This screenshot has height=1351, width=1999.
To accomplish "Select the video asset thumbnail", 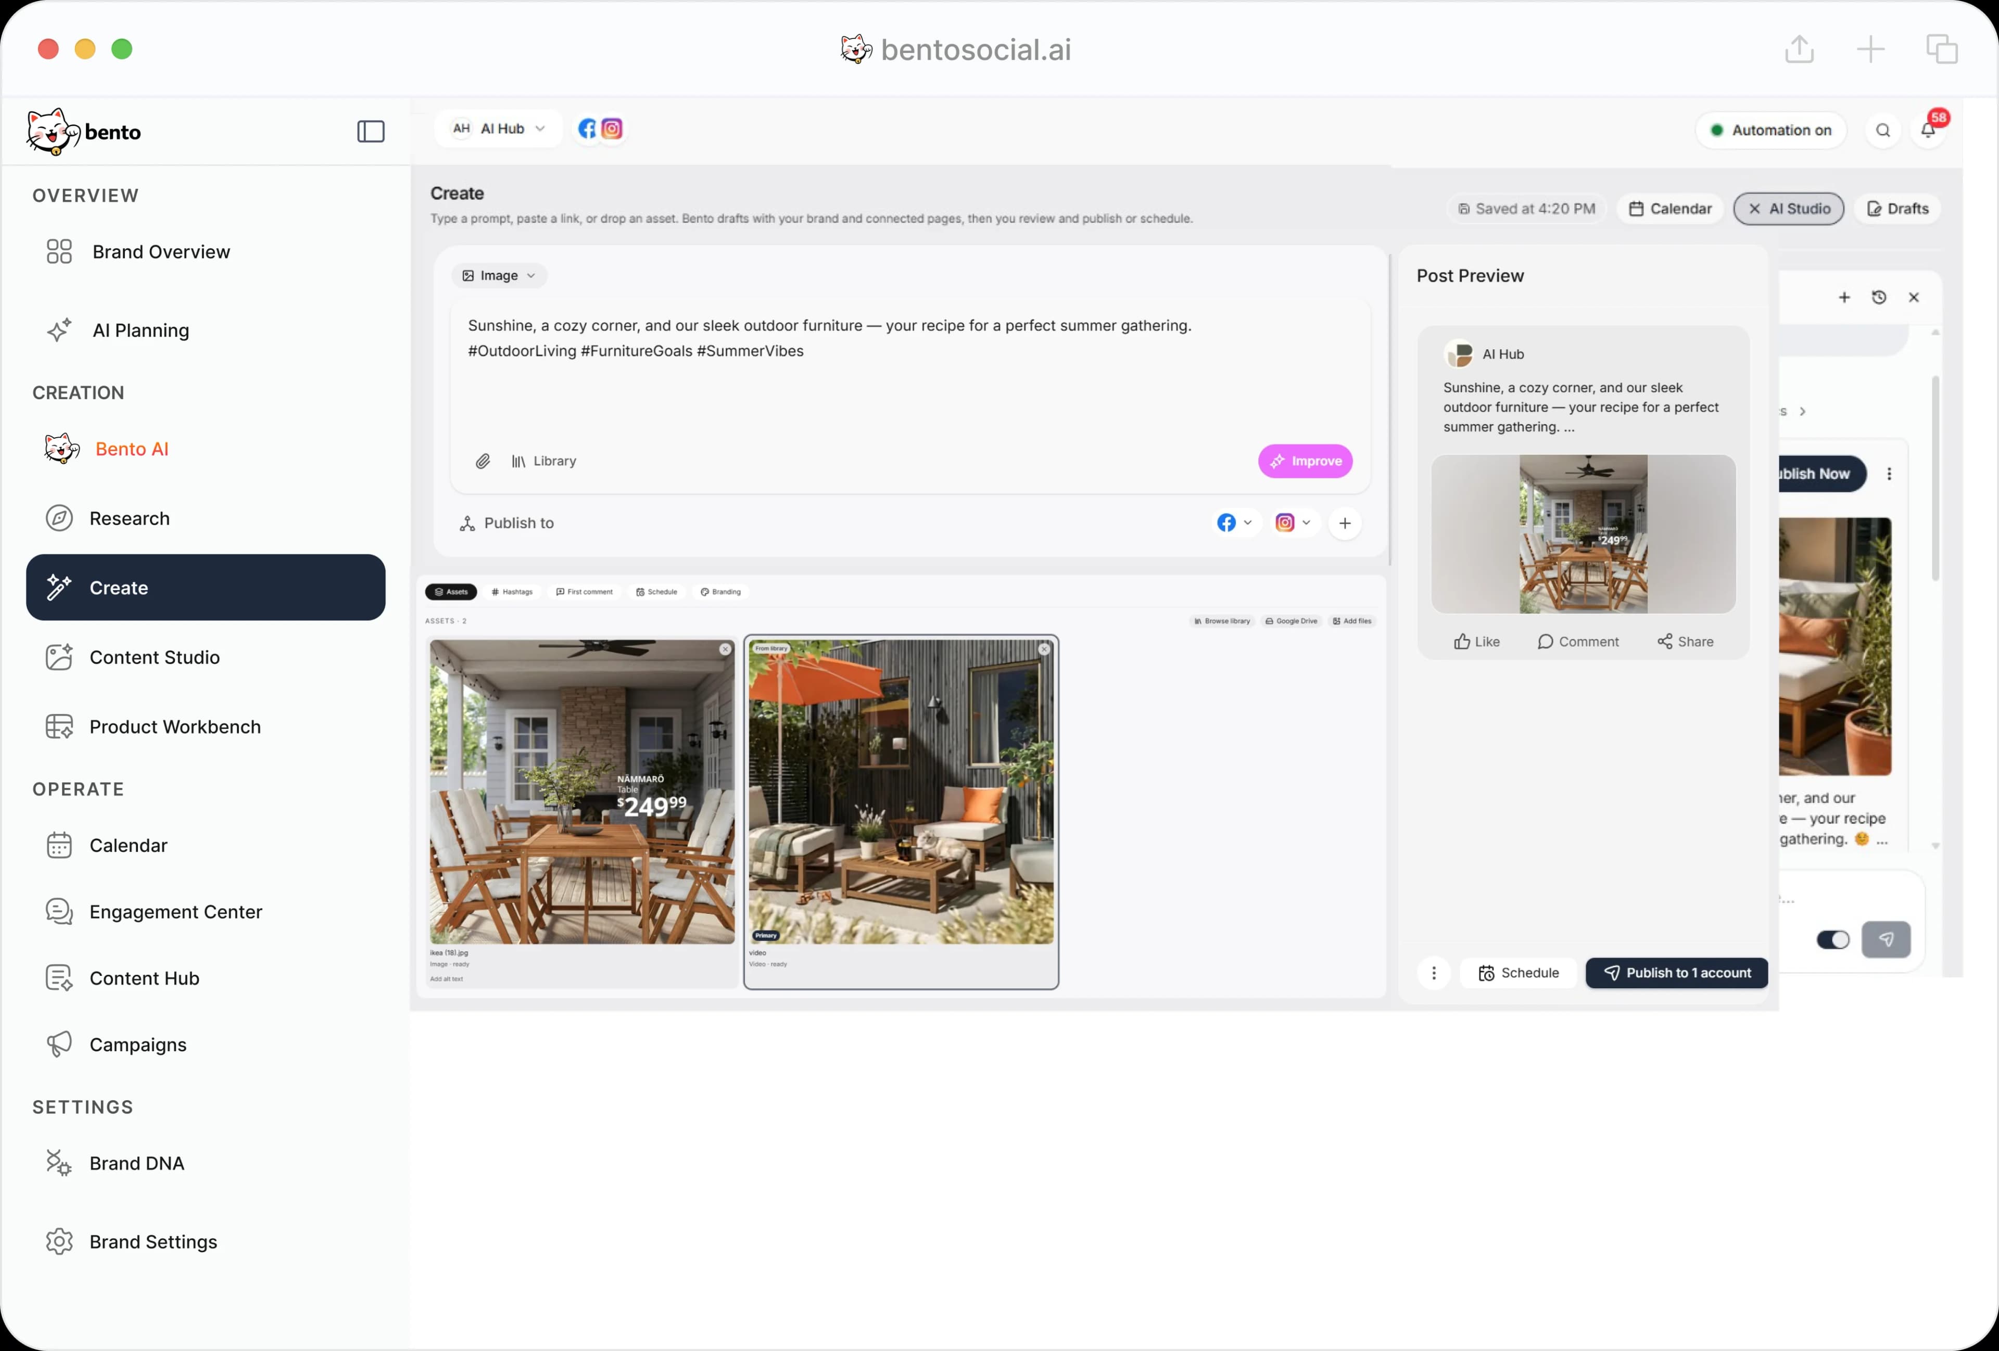I will pos(901,791).
